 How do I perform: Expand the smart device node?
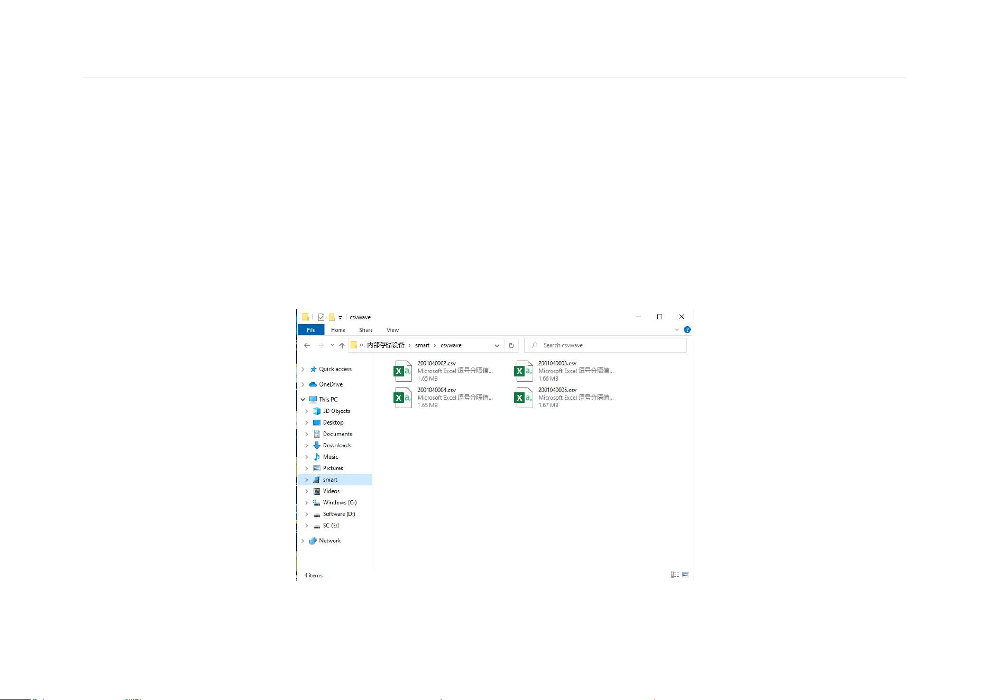click(x=307, y=480)
